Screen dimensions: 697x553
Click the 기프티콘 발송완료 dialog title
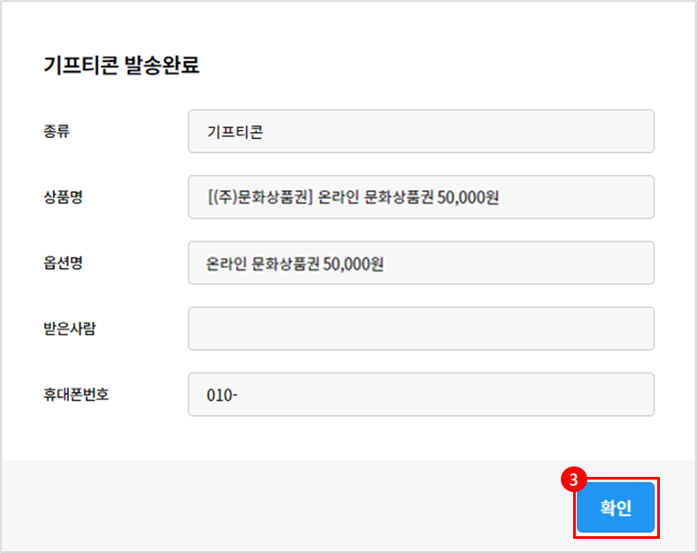(x=121, y=65)
